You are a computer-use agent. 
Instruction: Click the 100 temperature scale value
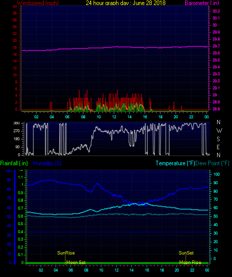click(217, 174)
